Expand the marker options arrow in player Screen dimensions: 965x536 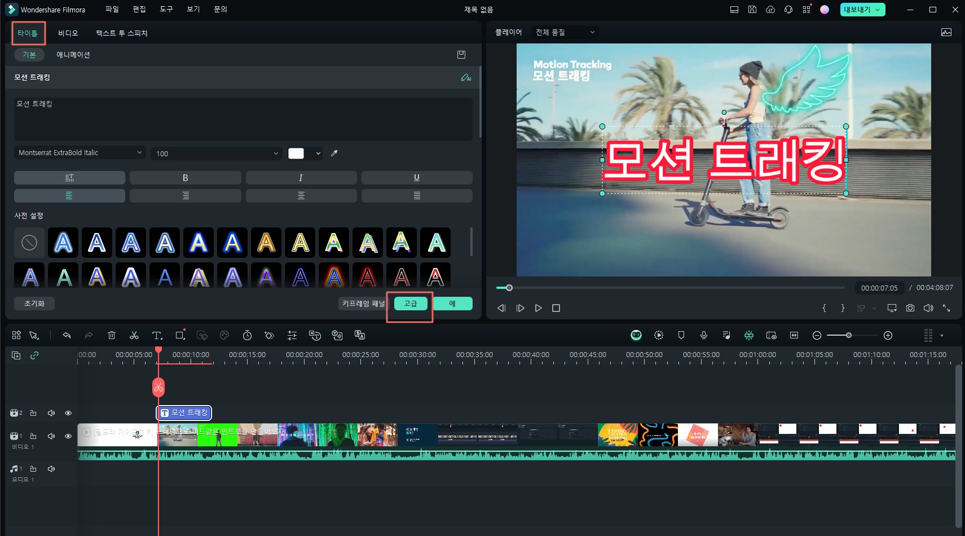874,308
